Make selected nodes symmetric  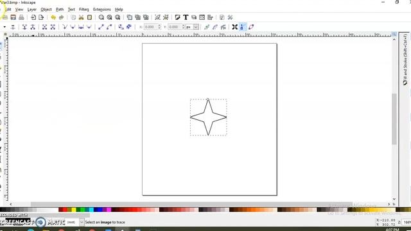[81, 27]
